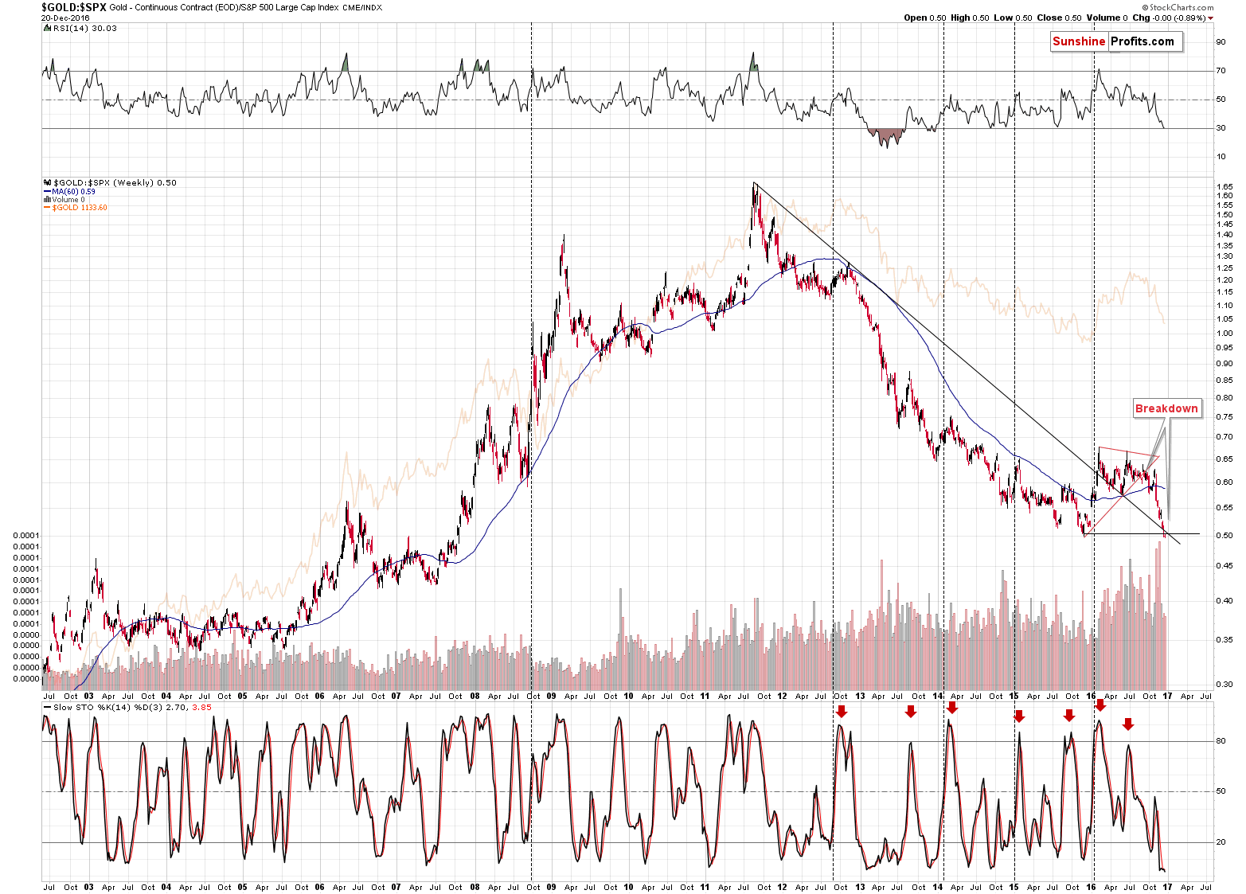Open the StockCharts.com copyright link
This screenshot has width=1246, height=894.
[1178, 7]
